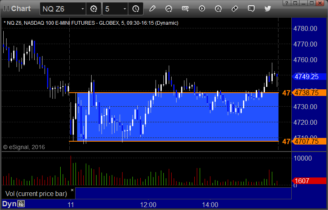Expand the NQ Z6 symbol dropdown

click(x=83, y=9)
